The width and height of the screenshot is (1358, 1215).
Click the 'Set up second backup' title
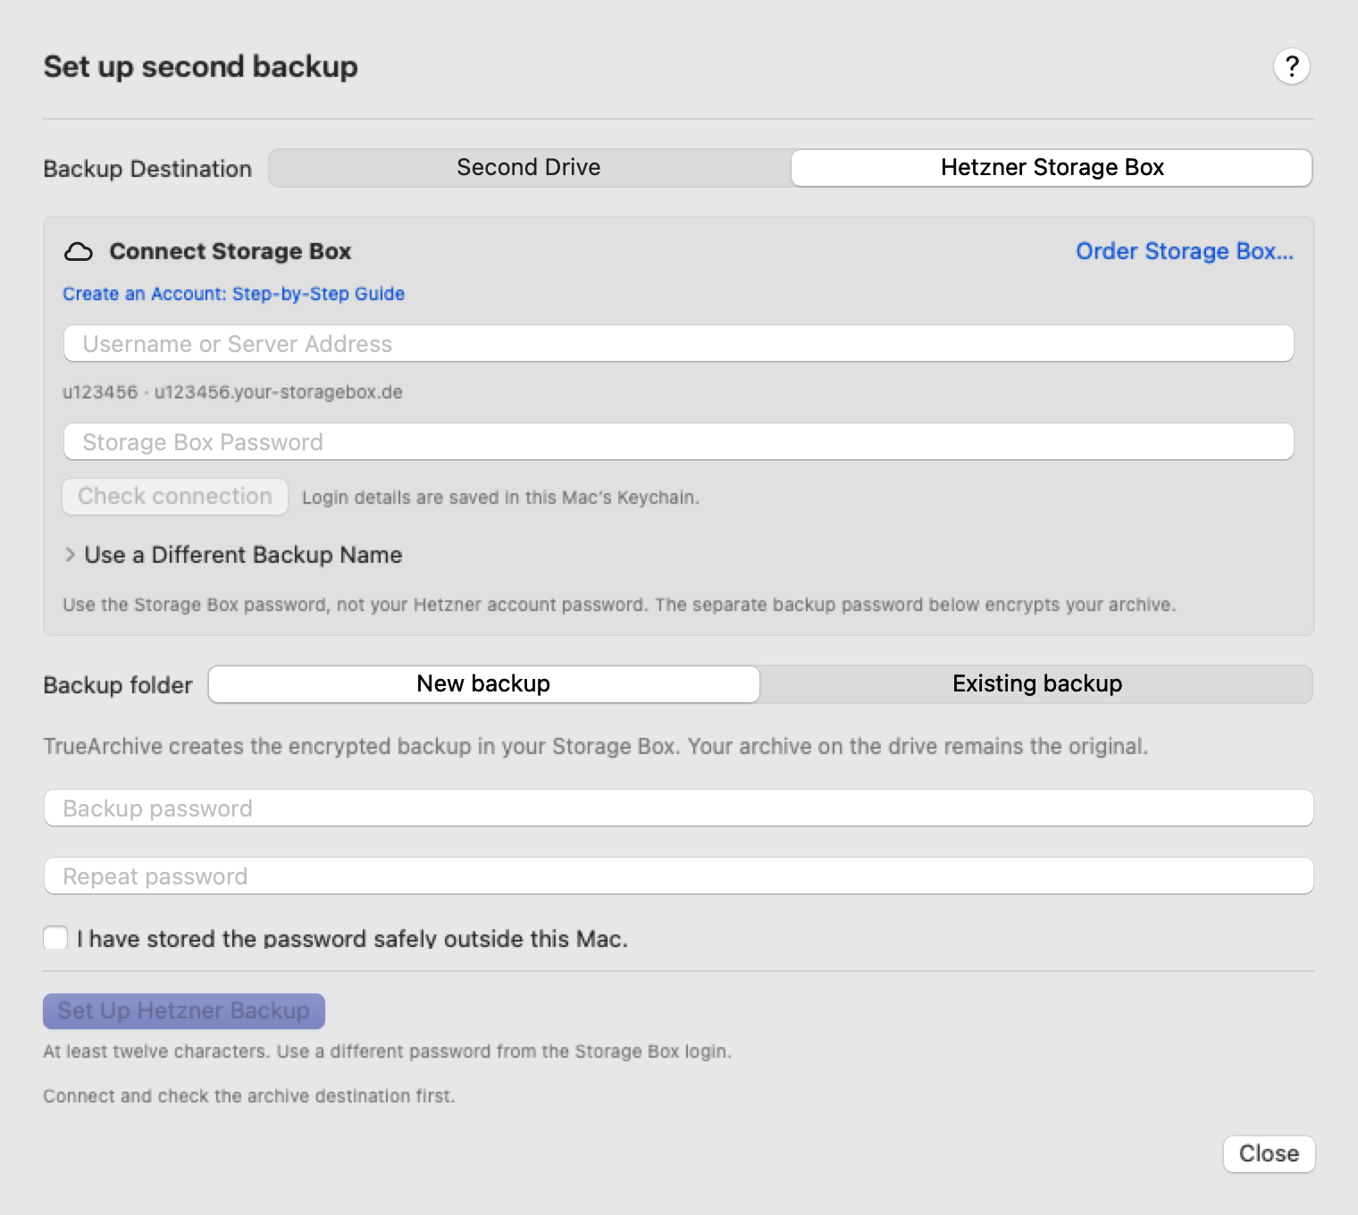point(201,67)
